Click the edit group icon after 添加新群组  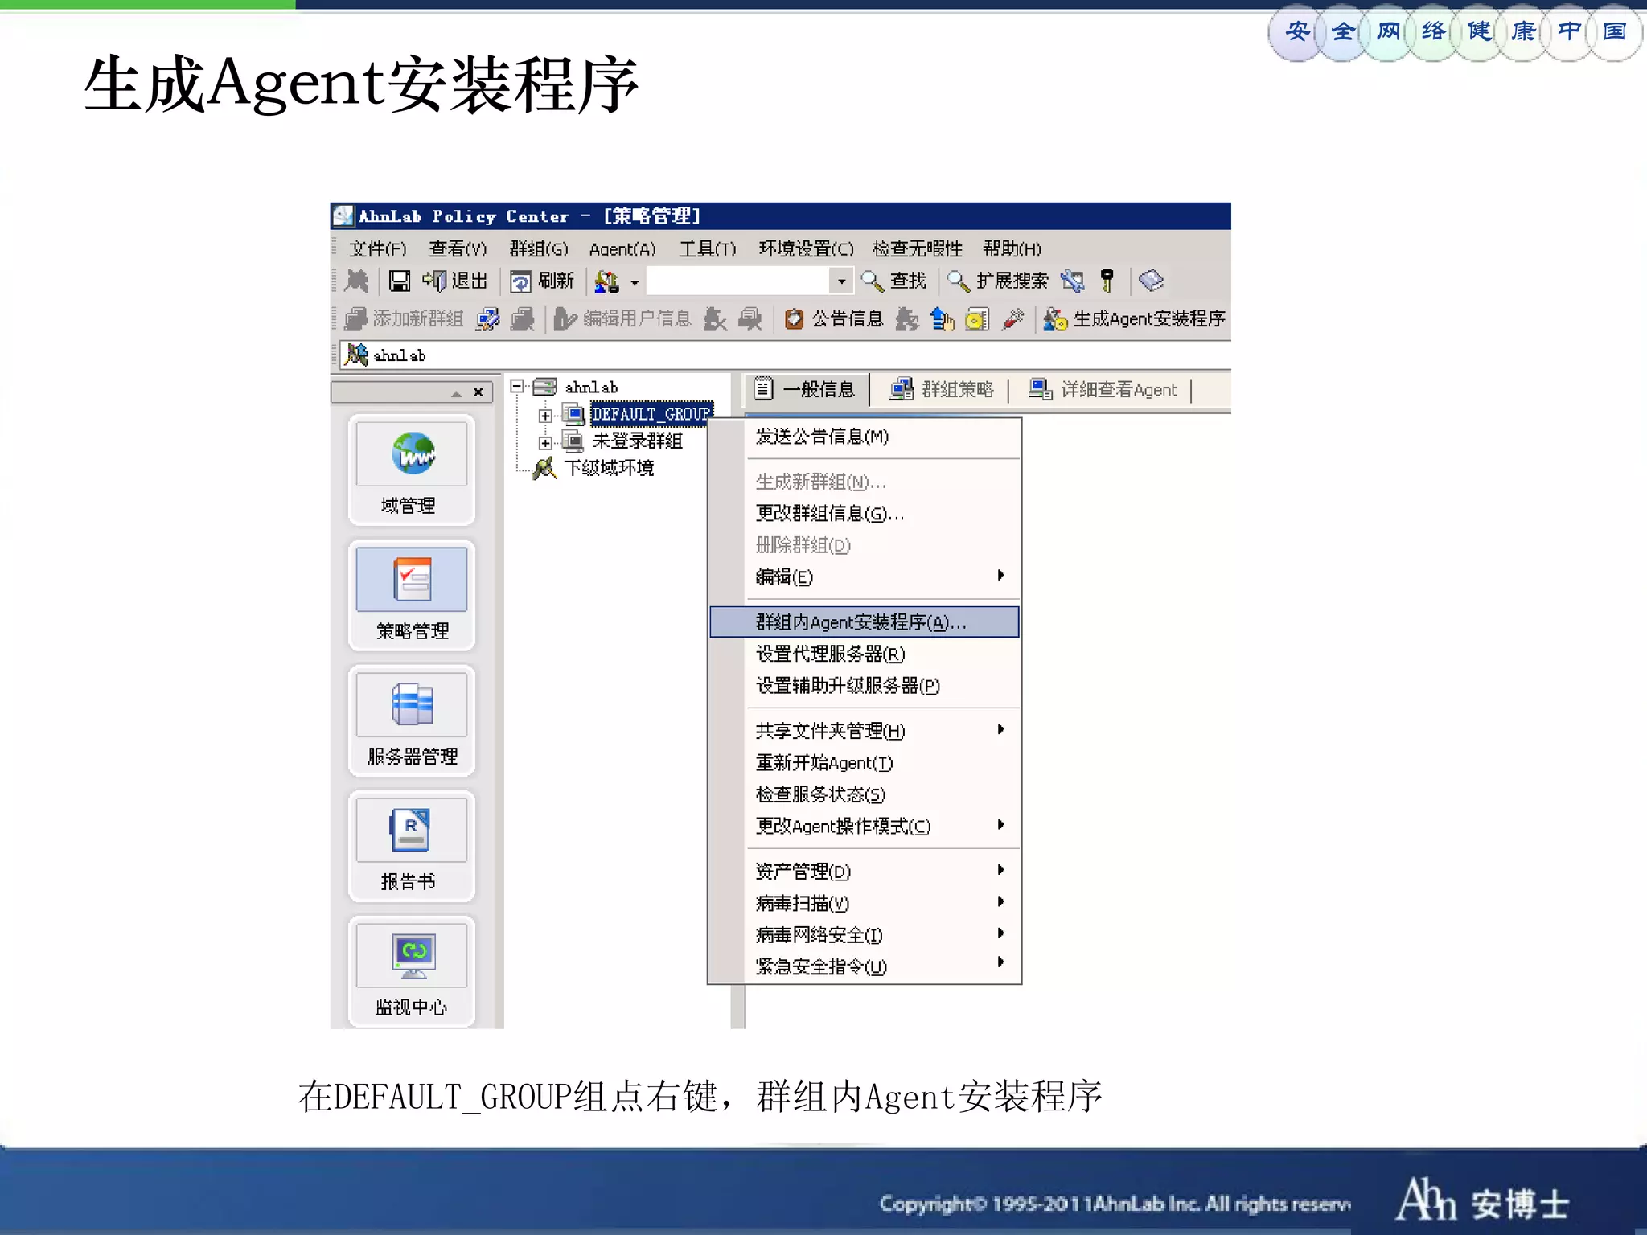(x=487, y=319)
